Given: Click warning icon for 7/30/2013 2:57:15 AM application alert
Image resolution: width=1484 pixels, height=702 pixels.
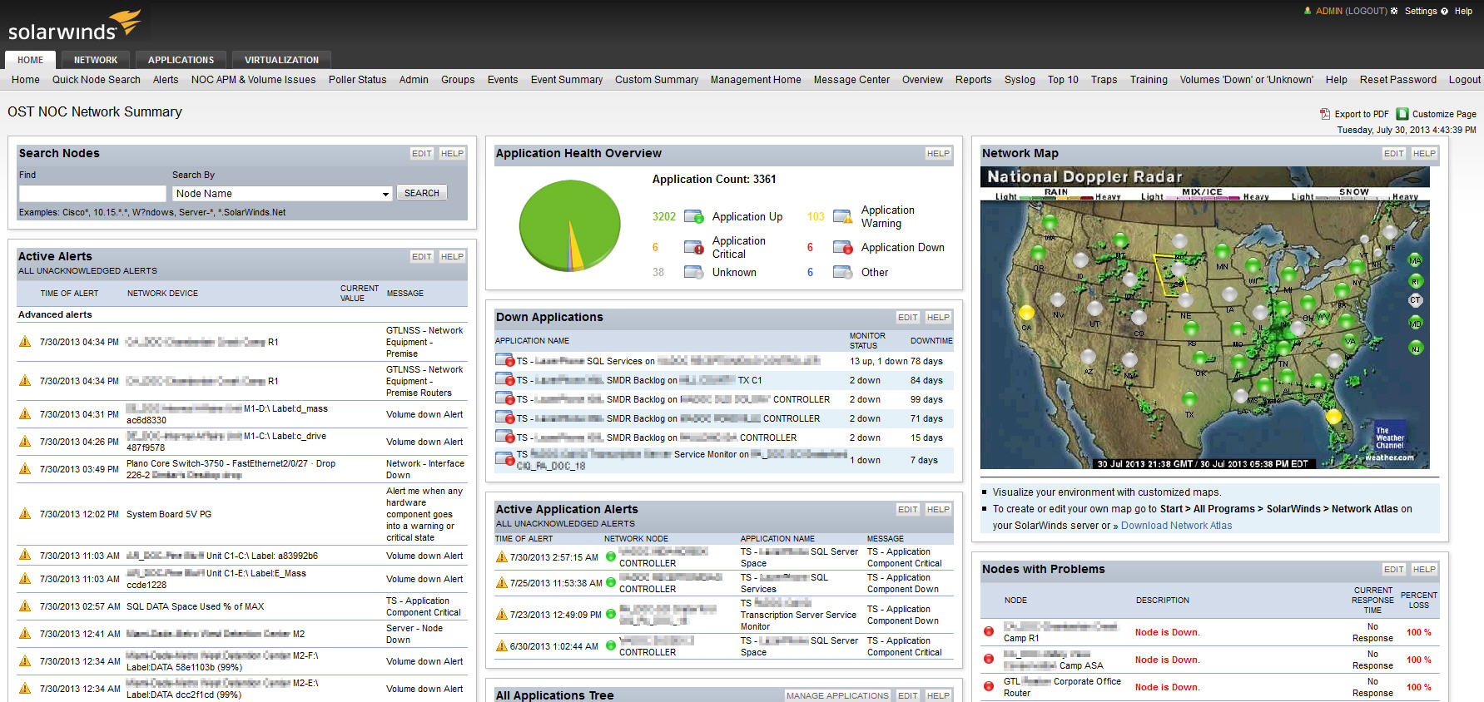Looking at the screenshot, I should coord(502,557).
